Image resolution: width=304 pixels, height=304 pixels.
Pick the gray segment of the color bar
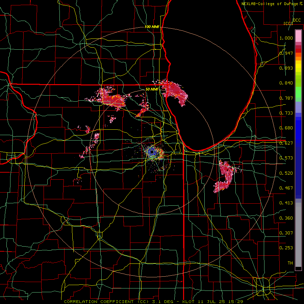coord(298,235)
